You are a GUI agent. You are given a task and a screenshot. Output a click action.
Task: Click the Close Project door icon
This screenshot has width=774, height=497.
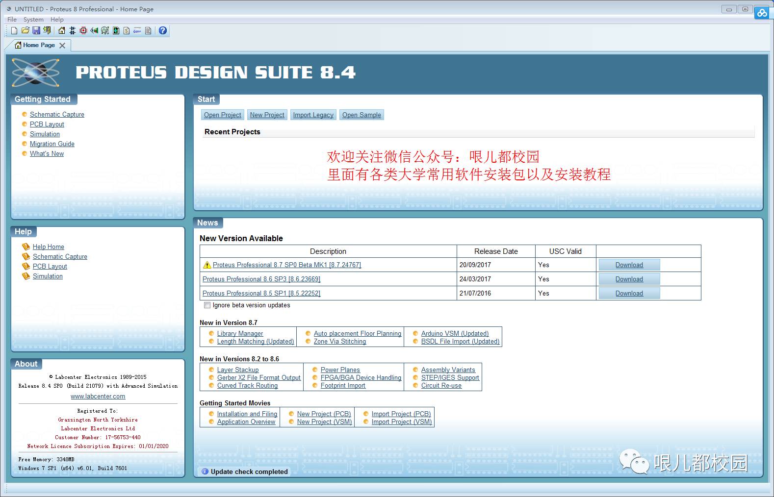[x=47, y=30]
